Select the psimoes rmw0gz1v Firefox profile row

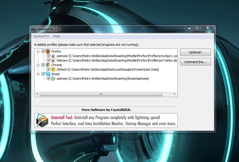click(x=117, y=56)
